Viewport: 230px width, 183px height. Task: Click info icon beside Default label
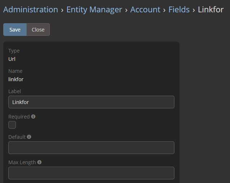29,137
